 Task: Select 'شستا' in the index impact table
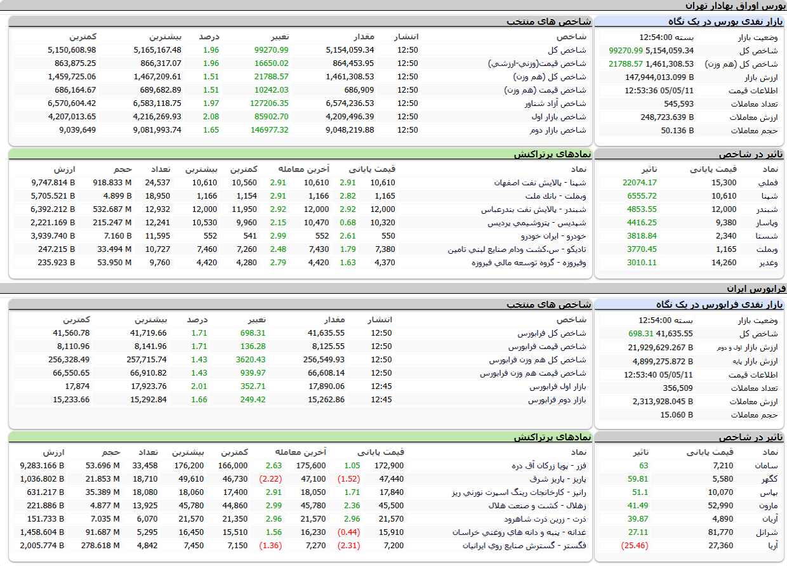pyautogui.click(x=767, y=236)
